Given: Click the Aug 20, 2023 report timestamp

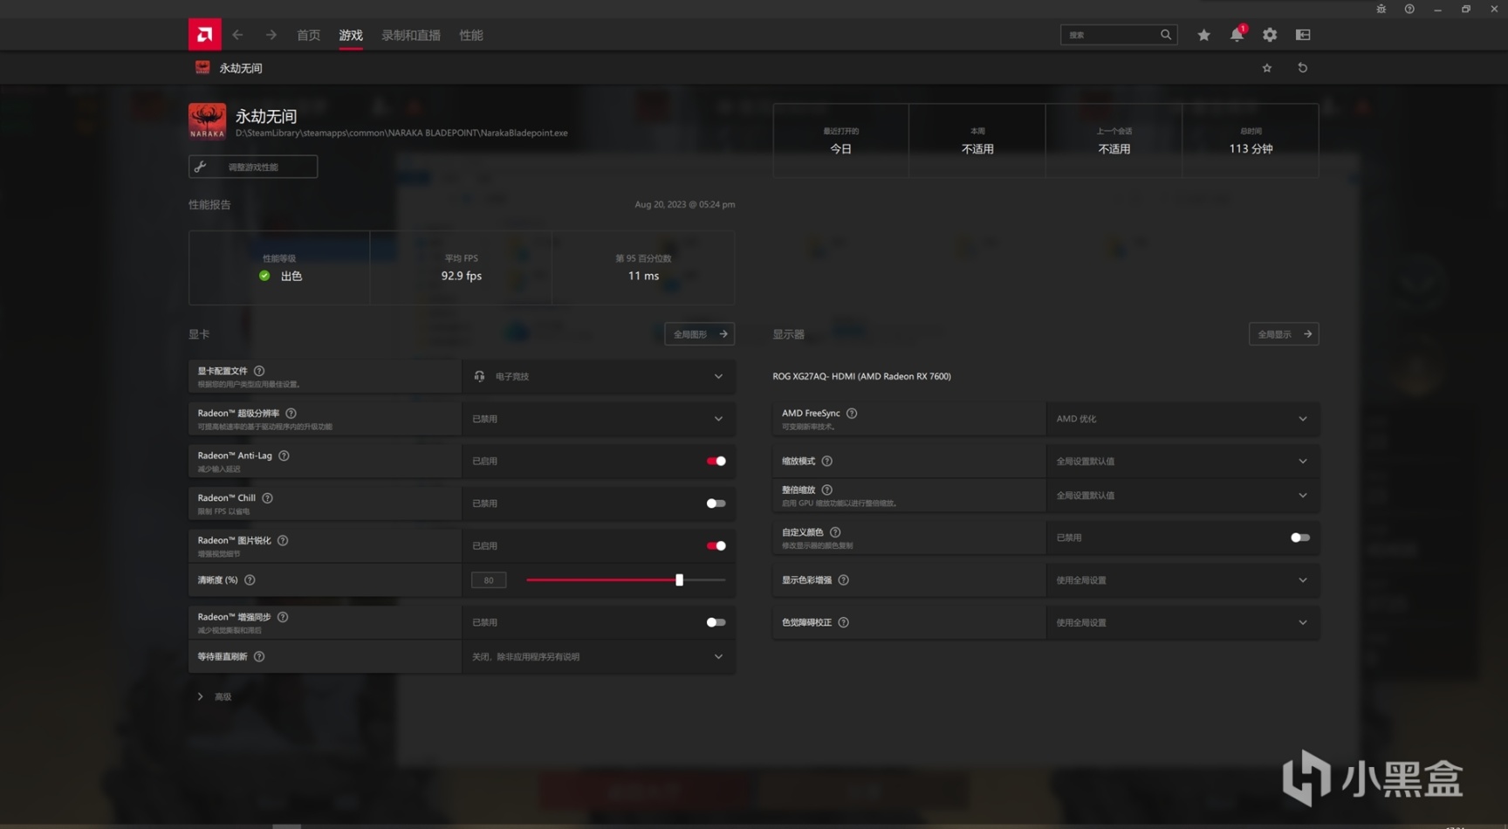Looking at the screenshot, I should pyautogui.click(x=685, y=204).
